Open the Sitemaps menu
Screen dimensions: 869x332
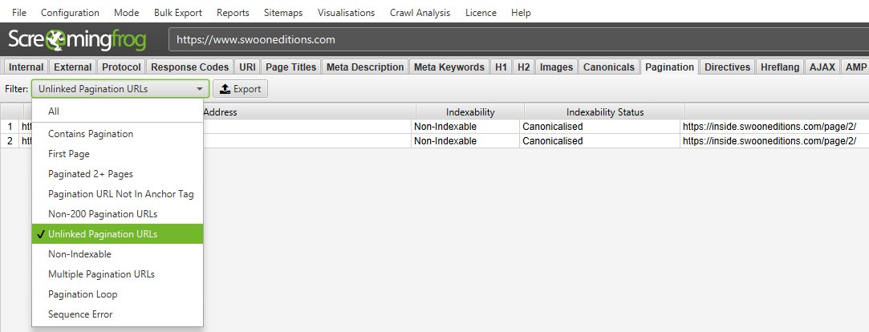tap(283, 12)
